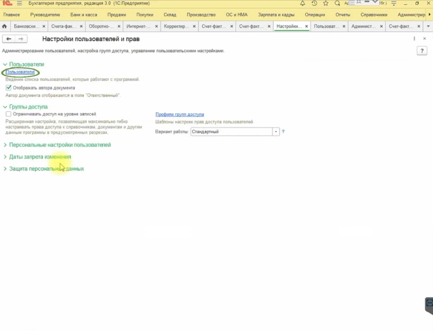433x331 pixels.
Task: Open list of all open tabs
Action: [x=428, y=26]
